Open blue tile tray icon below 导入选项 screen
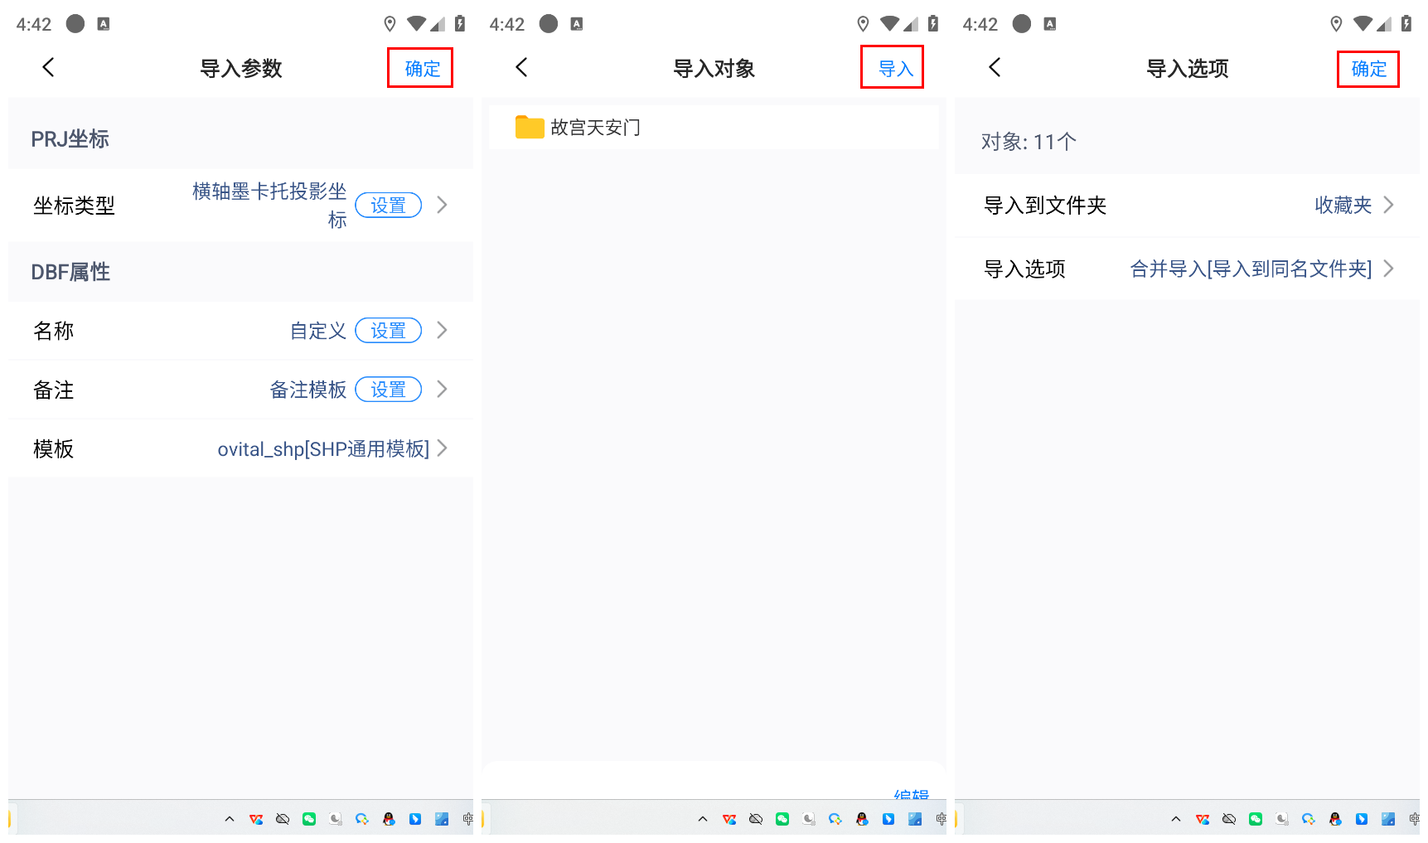Viewport: 1428px width, 843px height. click(x=1388, y=819)
